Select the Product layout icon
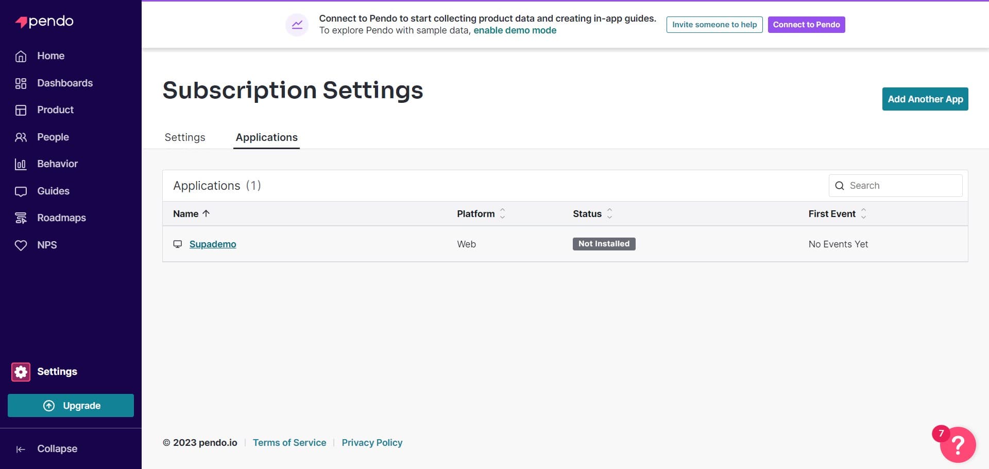Viewport: 989px width, 469px height. (21, 110)
